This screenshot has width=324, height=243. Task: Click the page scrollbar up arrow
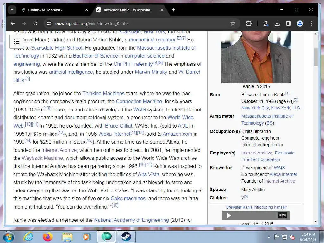[x=315, y=34]
